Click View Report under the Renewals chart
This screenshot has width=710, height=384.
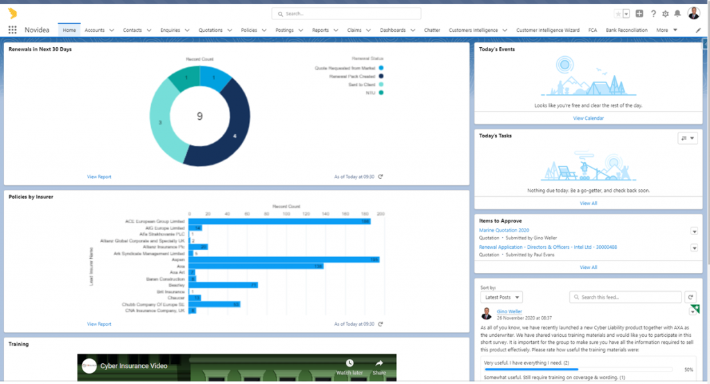point(99,177)
